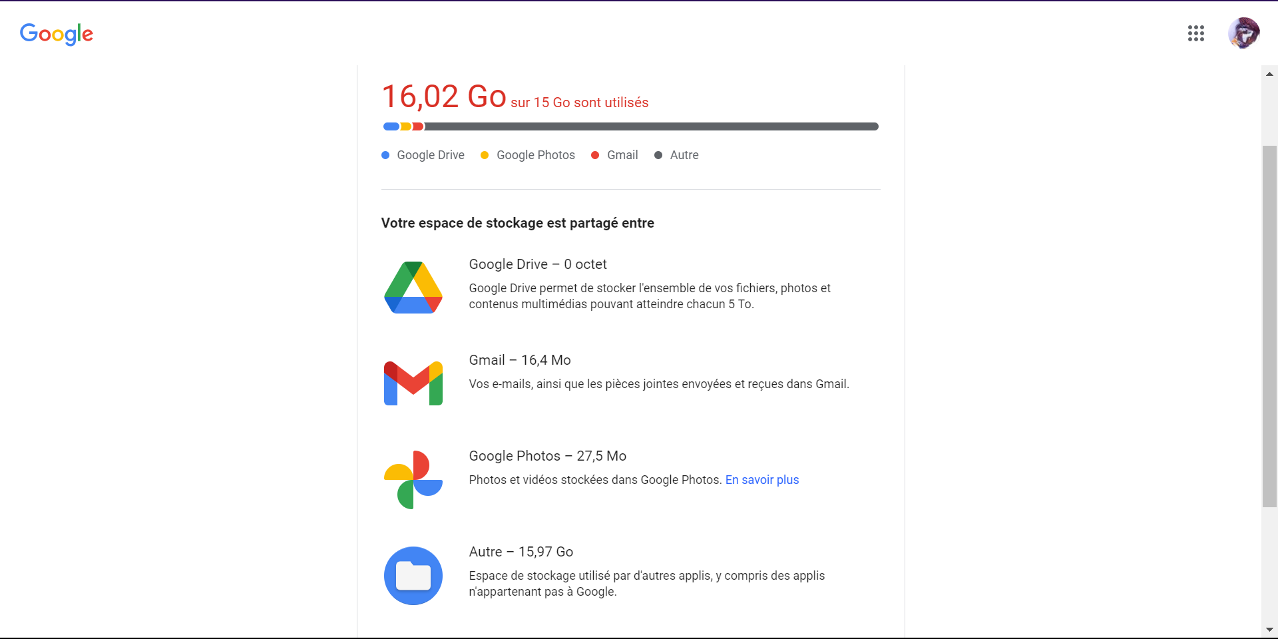Open the Google apps grid menu
1278x639 pixels.
pyautogui.click(x=1195, y=33)
